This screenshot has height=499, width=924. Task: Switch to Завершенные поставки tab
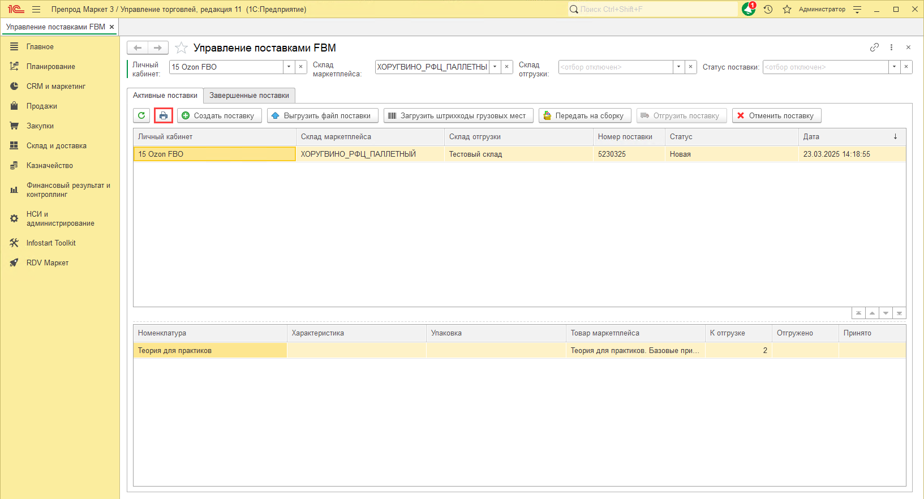(249, 95)
